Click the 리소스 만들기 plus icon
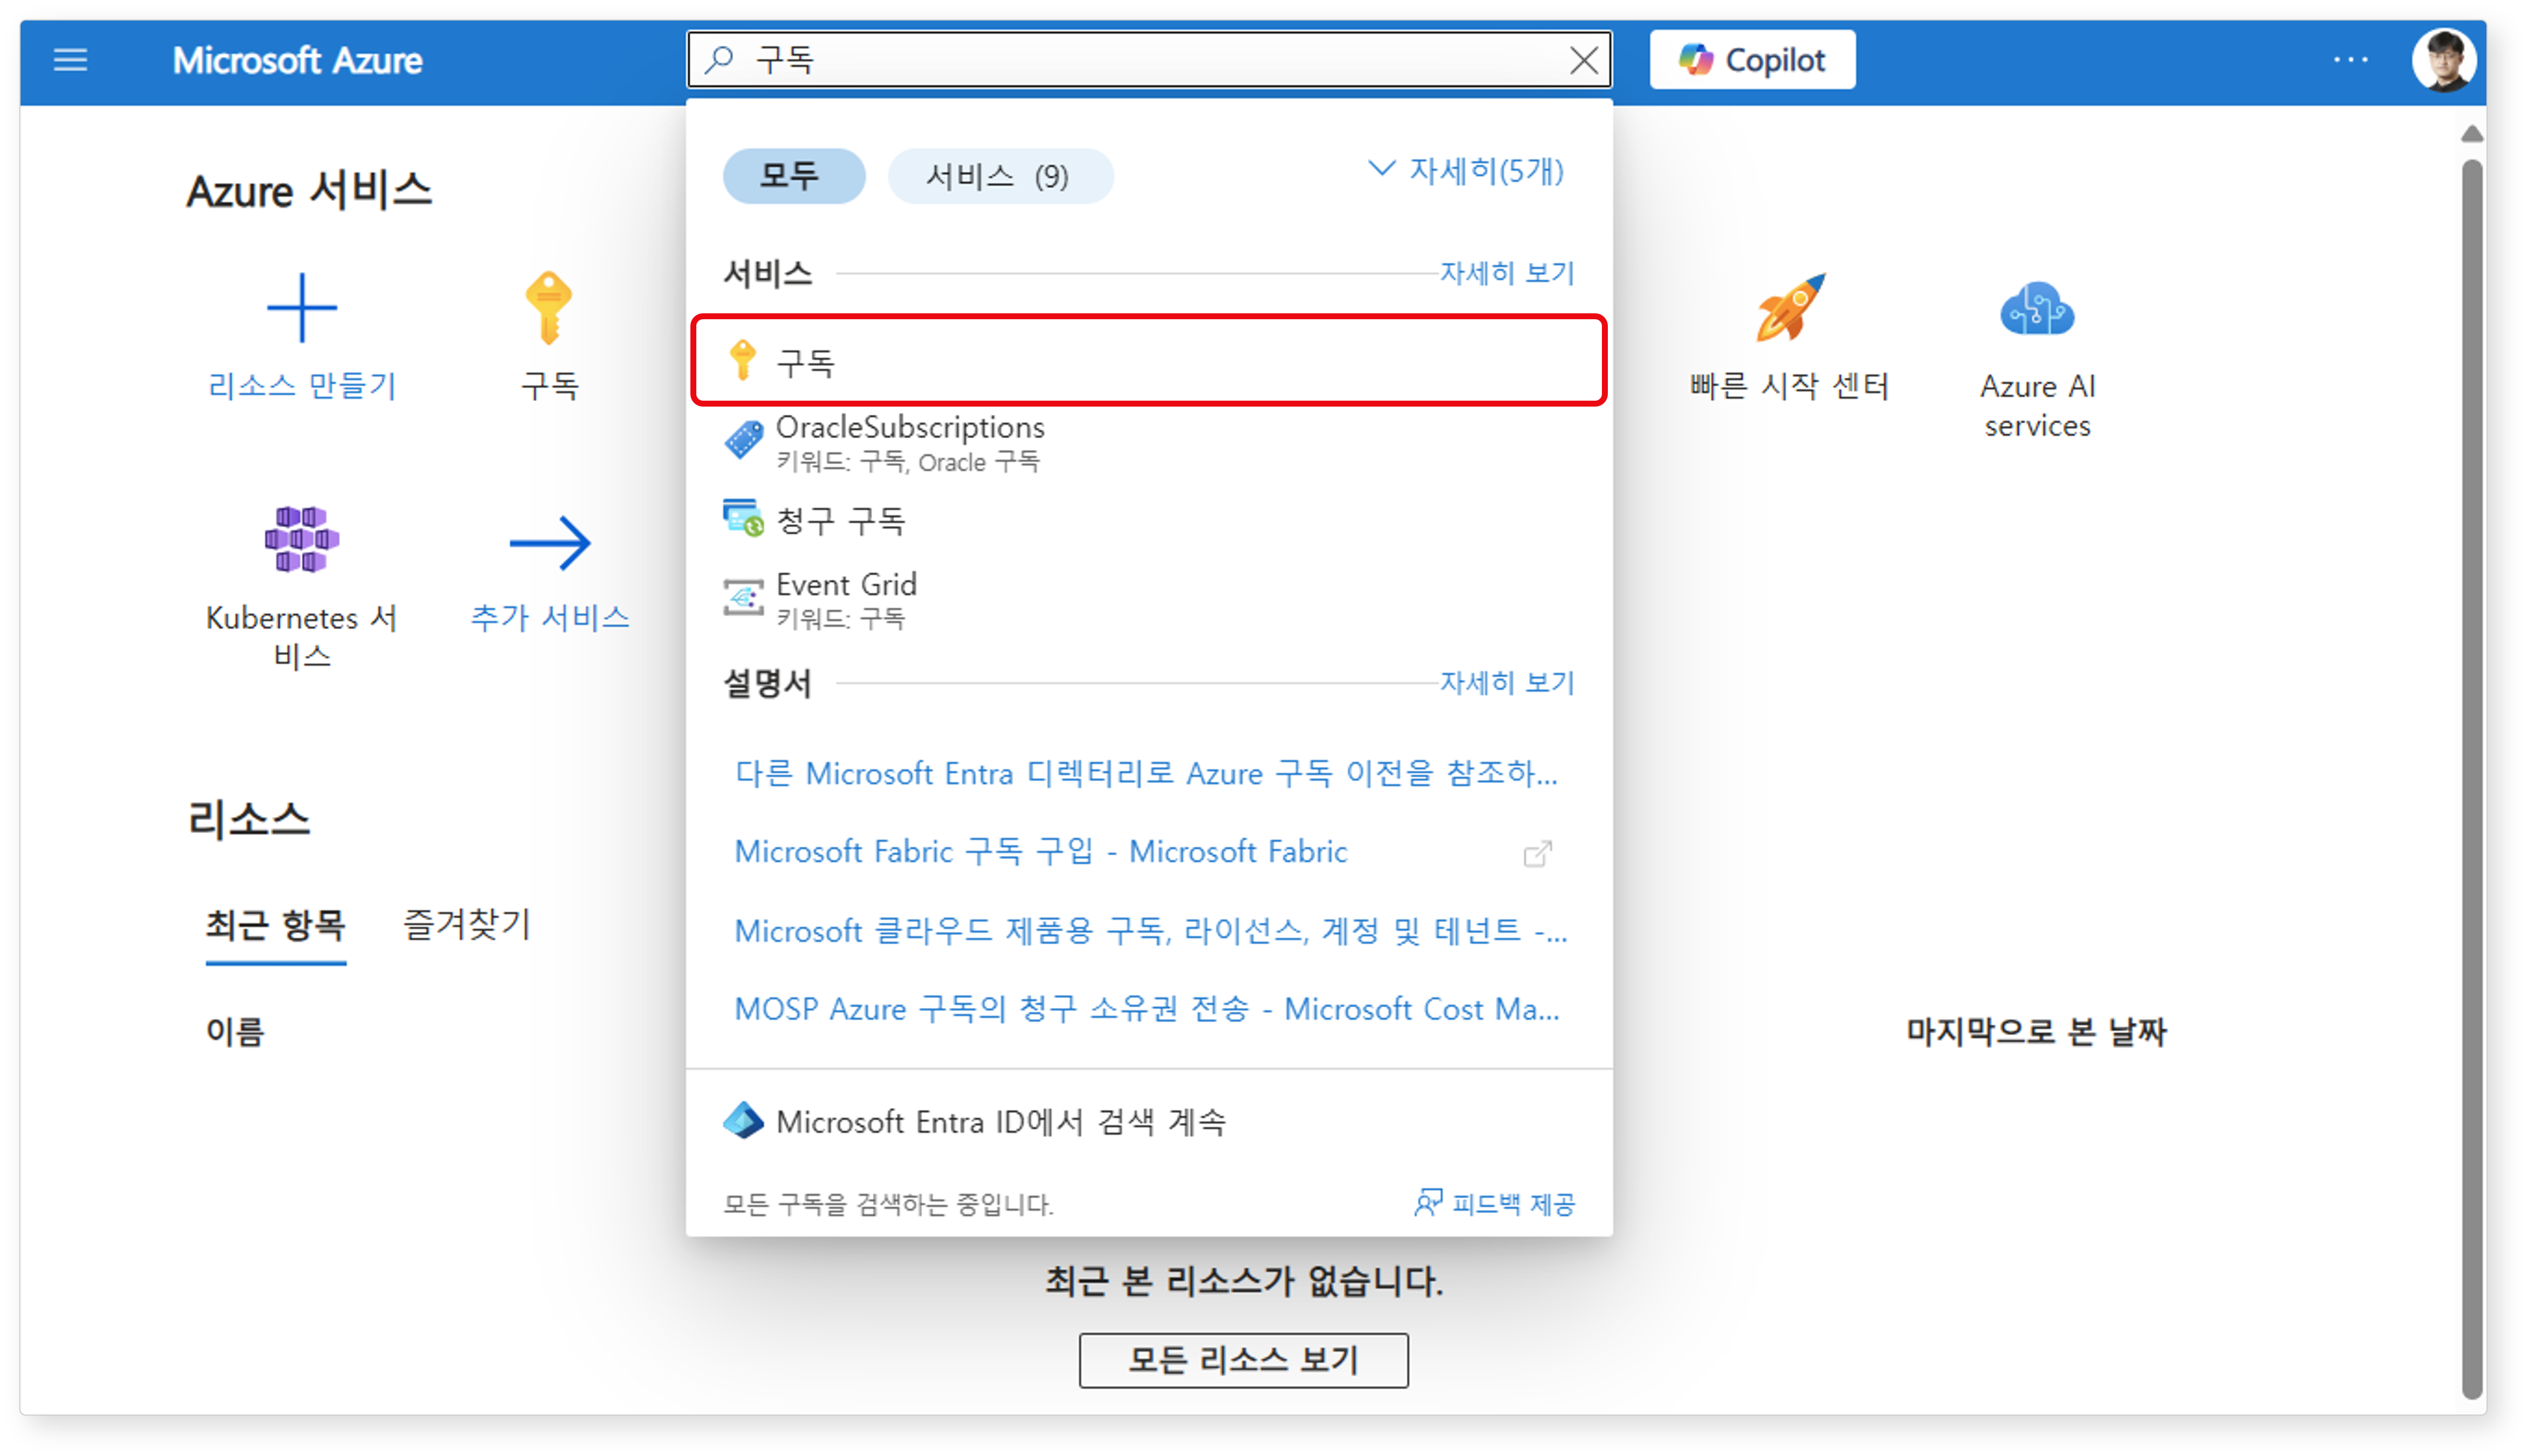Screen dimensions: 2528x1456 pos(302,308)
